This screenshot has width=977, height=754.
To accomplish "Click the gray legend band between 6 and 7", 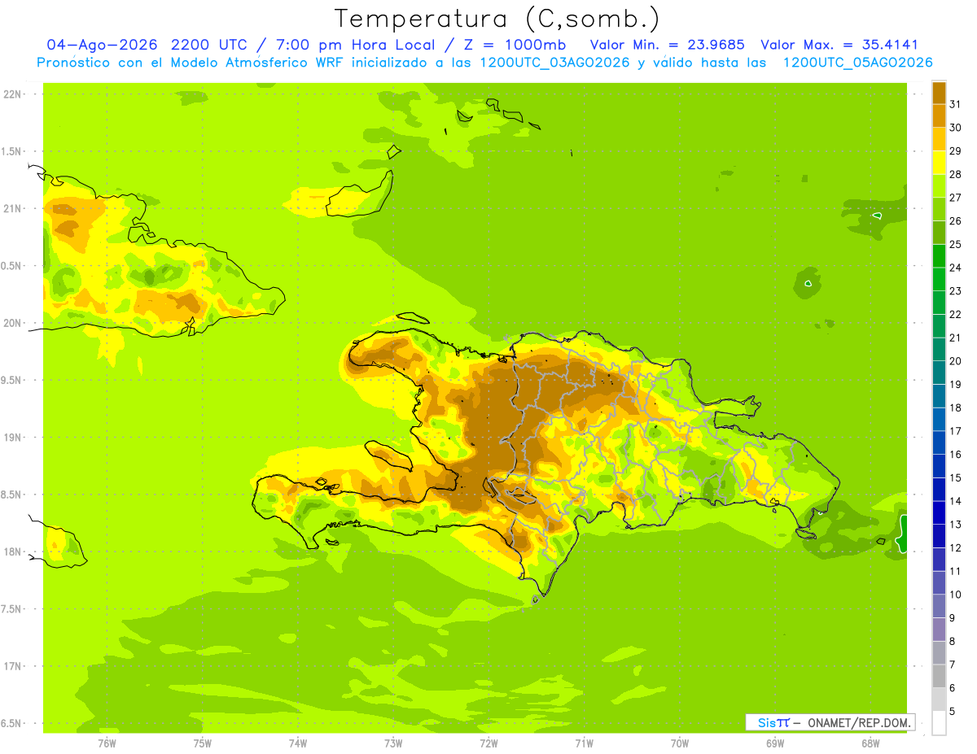I will (x=939, y=676).
